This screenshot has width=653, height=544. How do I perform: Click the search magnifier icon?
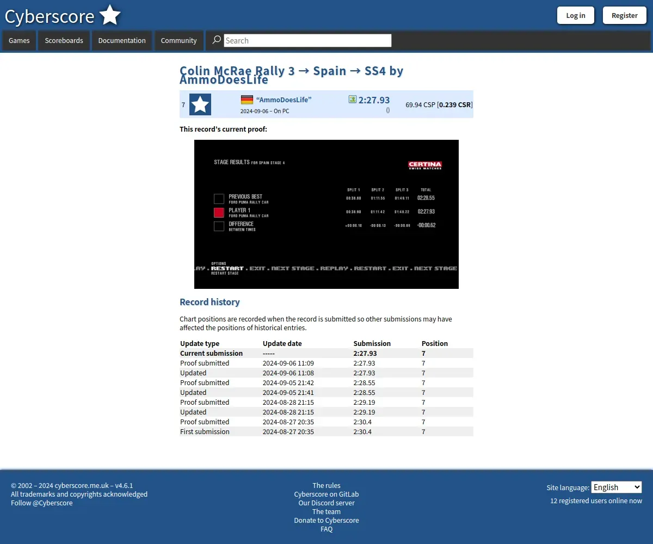click(x=217, y=40)
